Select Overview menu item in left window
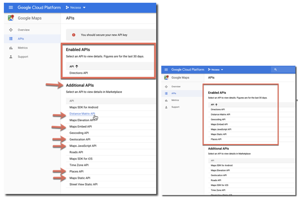 tap(24, 30)
